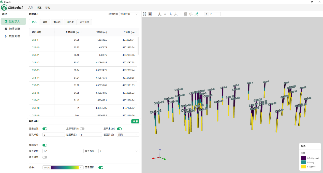Toggle the 显示钻孔 switch off
The height and width of the screenshot is (173, 323).
tap(45, 129)
